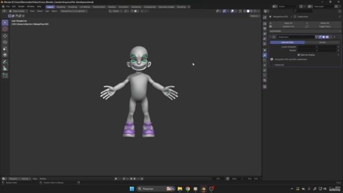Select the Scale tool
The image size is (343, 193).
pyautogui.click(x=5, y=49)
